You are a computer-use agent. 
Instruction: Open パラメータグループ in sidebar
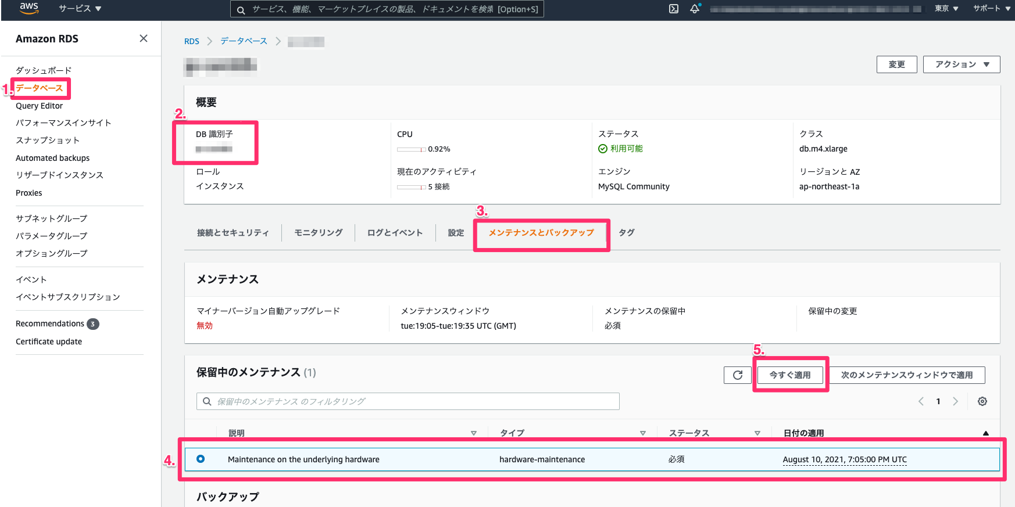coord(52,236)
